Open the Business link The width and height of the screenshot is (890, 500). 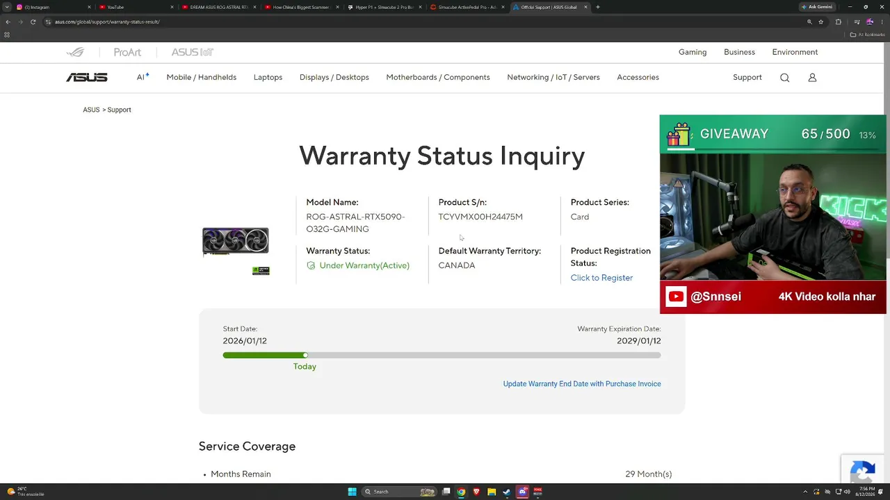(x=739, y=52)
